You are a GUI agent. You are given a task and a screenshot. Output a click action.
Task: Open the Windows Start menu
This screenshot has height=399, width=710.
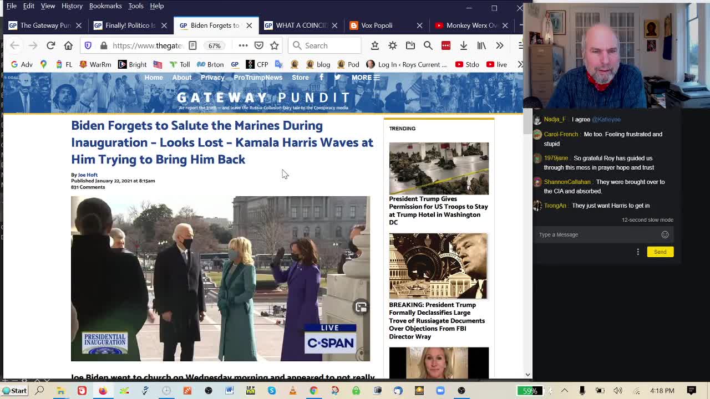point(14,391)
